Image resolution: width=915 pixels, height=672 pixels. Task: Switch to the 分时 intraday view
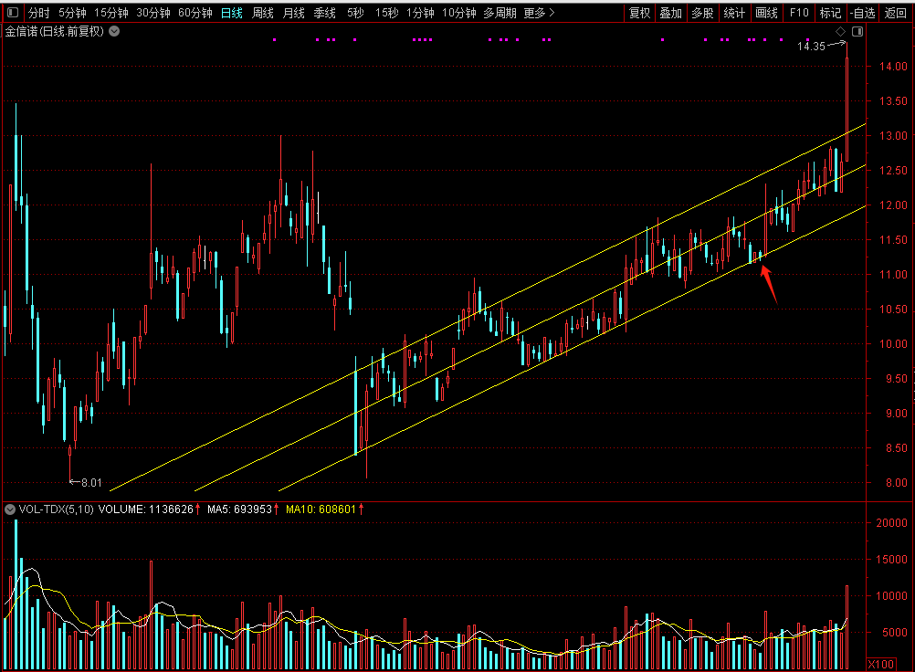coord(39,13)
